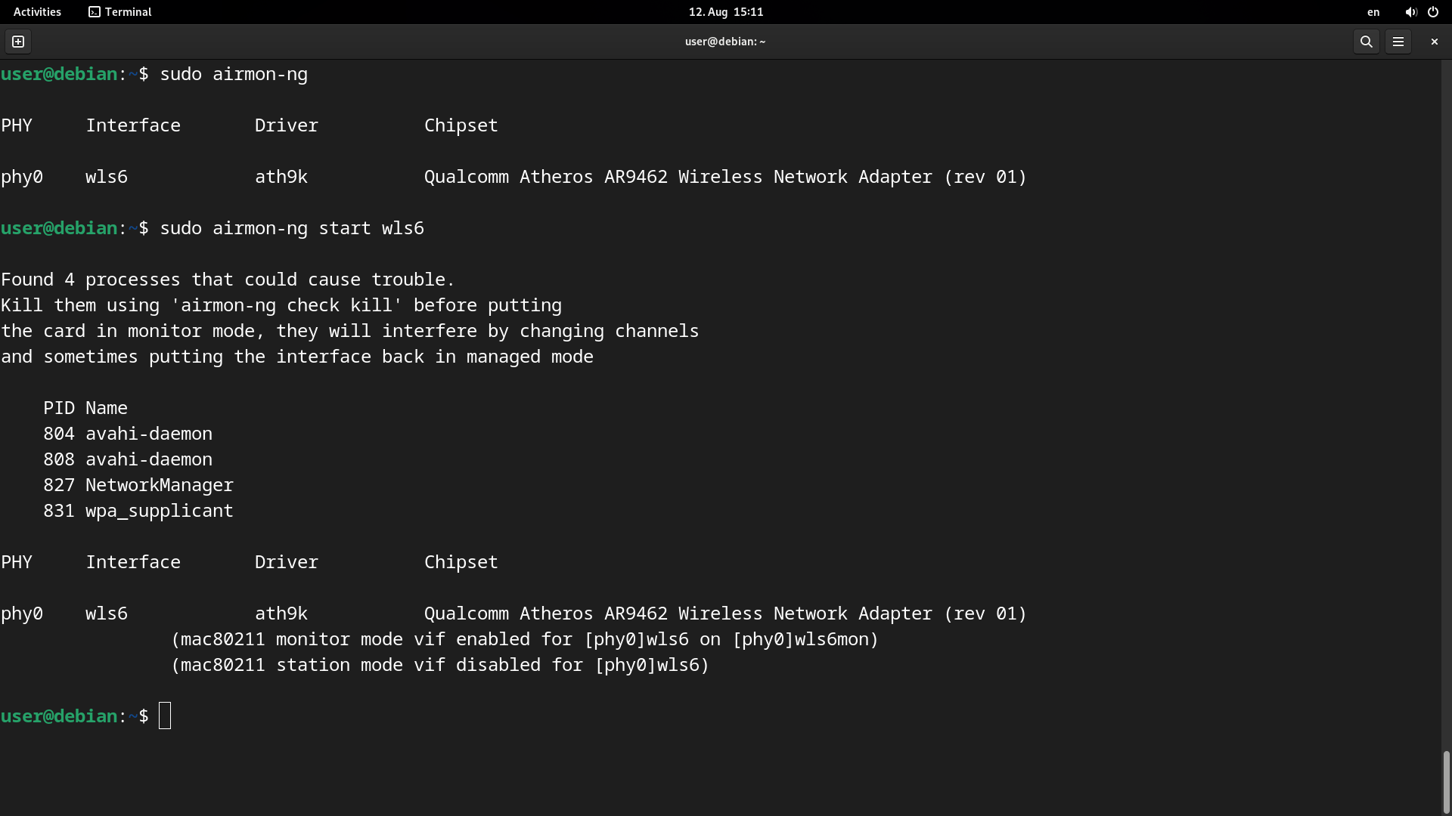Click the magnifying glass beside the window menu

point(1366,42)
